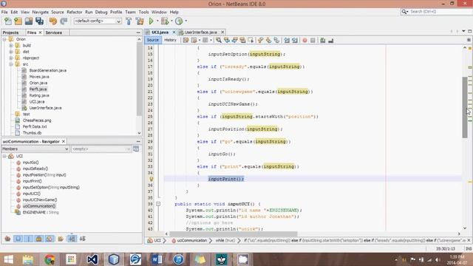Toggle Sort by Source in Navigator
The width and height of the screenshot is (473, 266).
pos(82,239)
